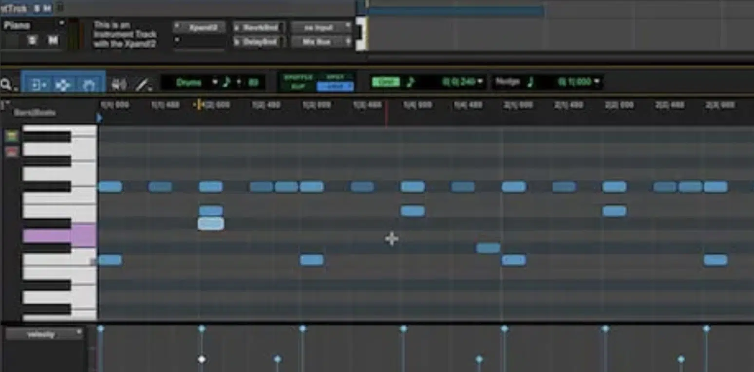Image resolution: width=754 pixels, height=372 pixels.
Task: Open the velocity lane view dropdown
Action: (x=44, y=334)
